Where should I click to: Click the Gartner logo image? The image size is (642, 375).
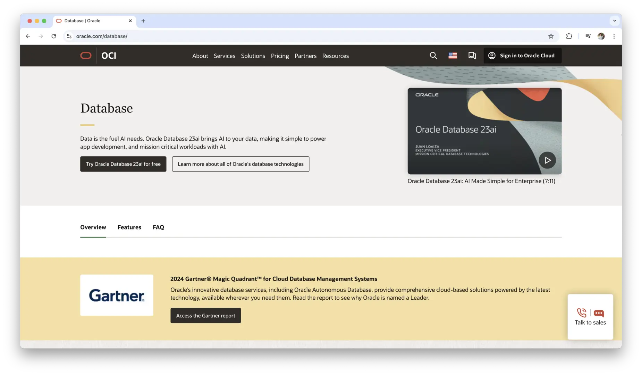coord(117,295)
